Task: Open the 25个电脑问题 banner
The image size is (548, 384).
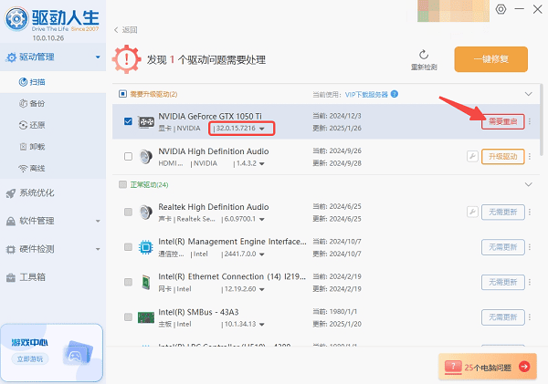Action: tap(488, 367)
